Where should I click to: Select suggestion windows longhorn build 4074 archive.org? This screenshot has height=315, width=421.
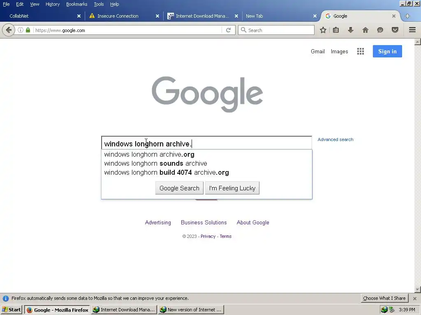(206, 173)
